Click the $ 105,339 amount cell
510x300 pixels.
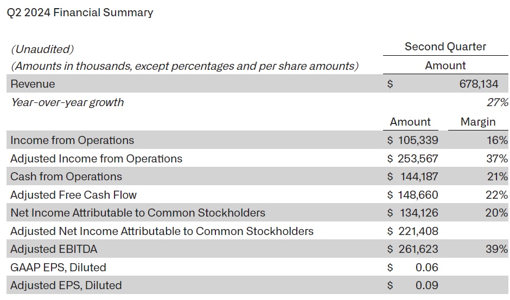[x=413, y=140]
